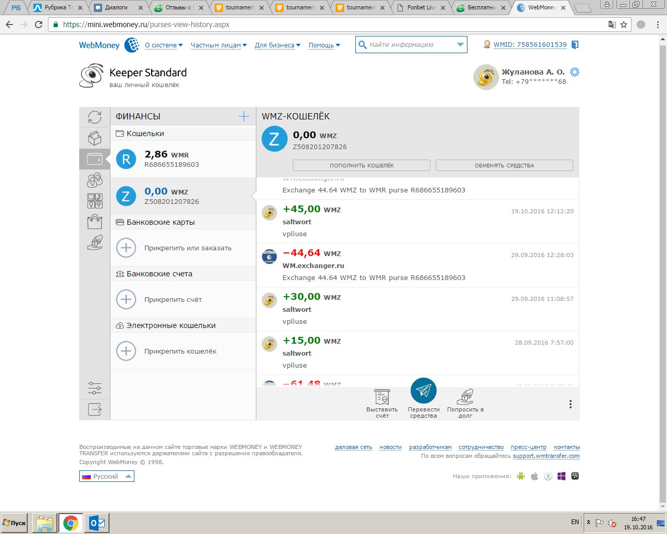The width and height of the screenshot is (667, 534).
Task: Click the Выставить счёт invoice icon
Action: [382, 397]
